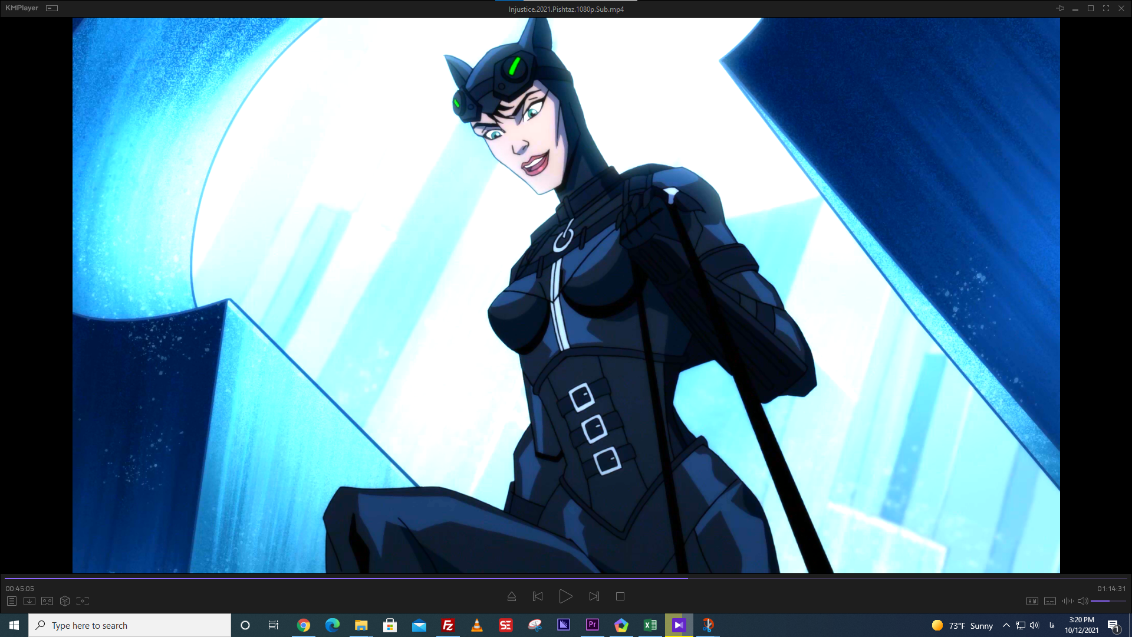Go to the previous track
This screenshot has width=1132, height=637.
538,596
